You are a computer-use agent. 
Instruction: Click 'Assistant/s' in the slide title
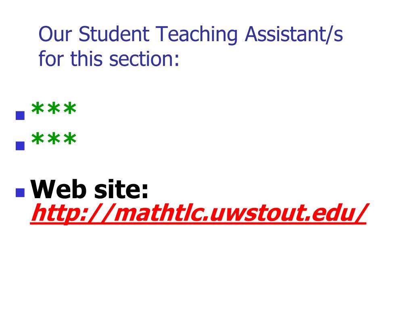point(294,34)
